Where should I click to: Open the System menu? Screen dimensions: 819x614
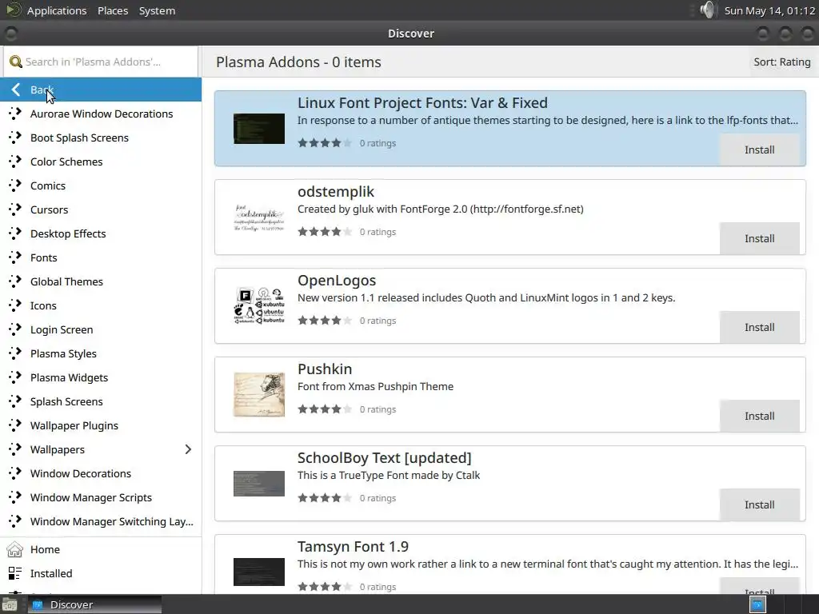[157, 10]
